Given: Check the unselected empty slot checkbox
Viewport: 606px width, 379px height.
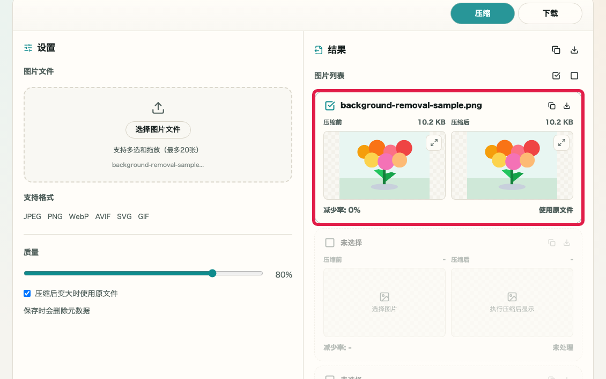Looking at the screenshot, I should tap(330, 243).
